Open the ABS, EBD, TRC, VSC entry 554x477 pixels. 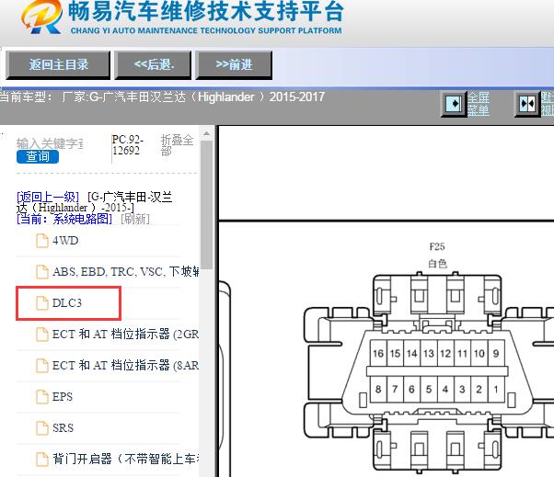125,272
